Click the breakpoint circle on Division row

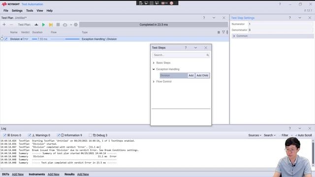tap(2, 39)
